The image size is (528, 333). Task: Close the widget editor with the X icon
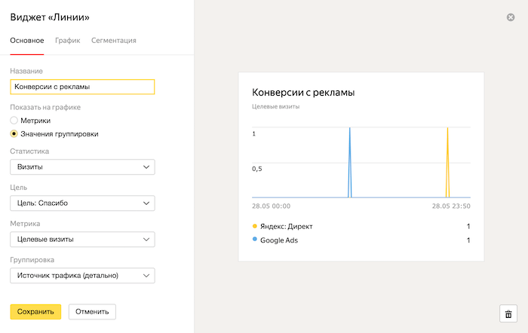(x=511, y=17)
